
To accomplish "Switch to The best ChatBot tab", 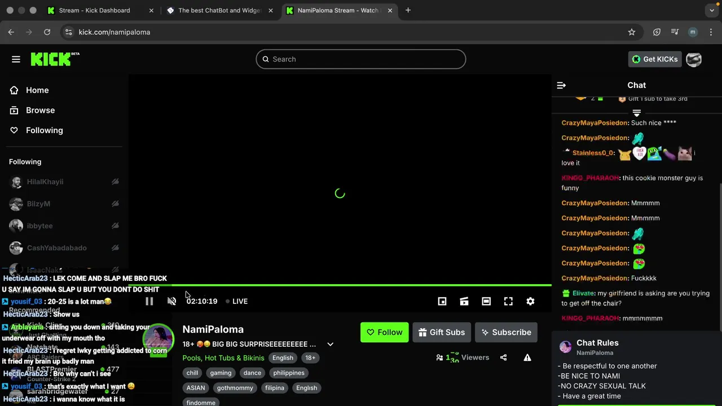I will [220, 10].
